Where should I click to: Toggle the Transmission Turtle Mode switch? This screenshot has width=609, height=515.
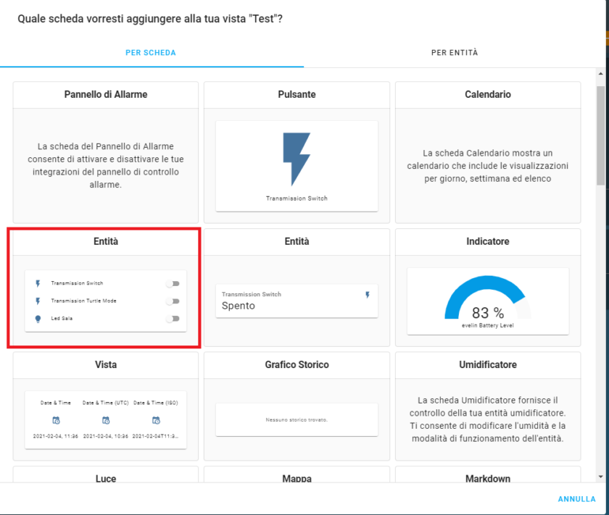pos(173,301)
